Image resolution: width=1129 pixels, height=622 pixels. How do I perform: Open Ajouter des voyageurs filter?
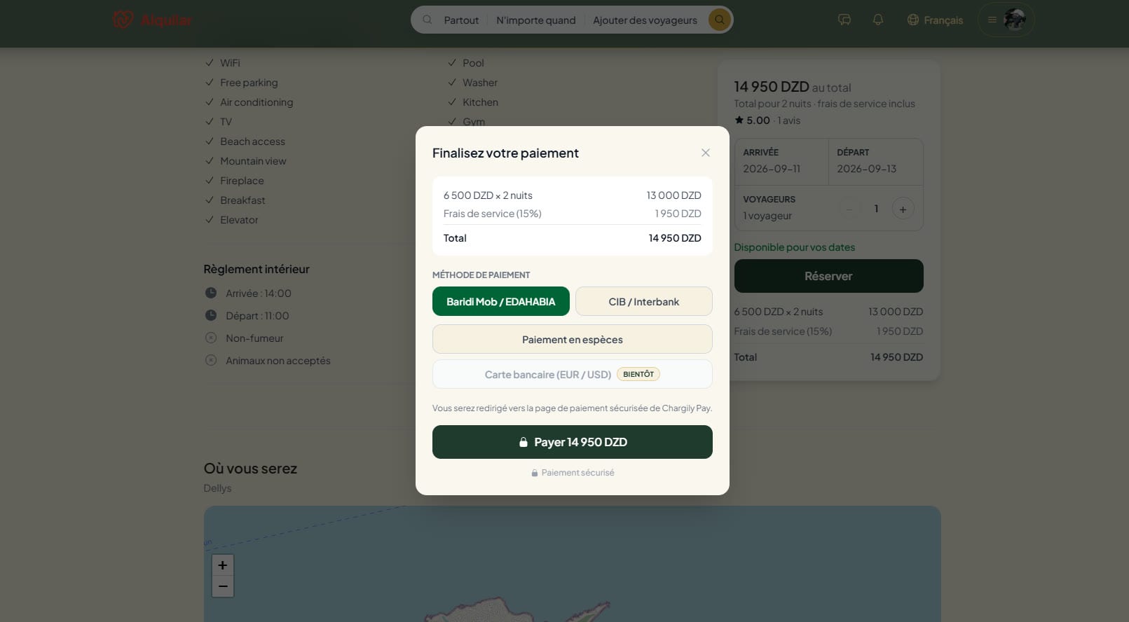pyautogui.click(x=645, y=20)
